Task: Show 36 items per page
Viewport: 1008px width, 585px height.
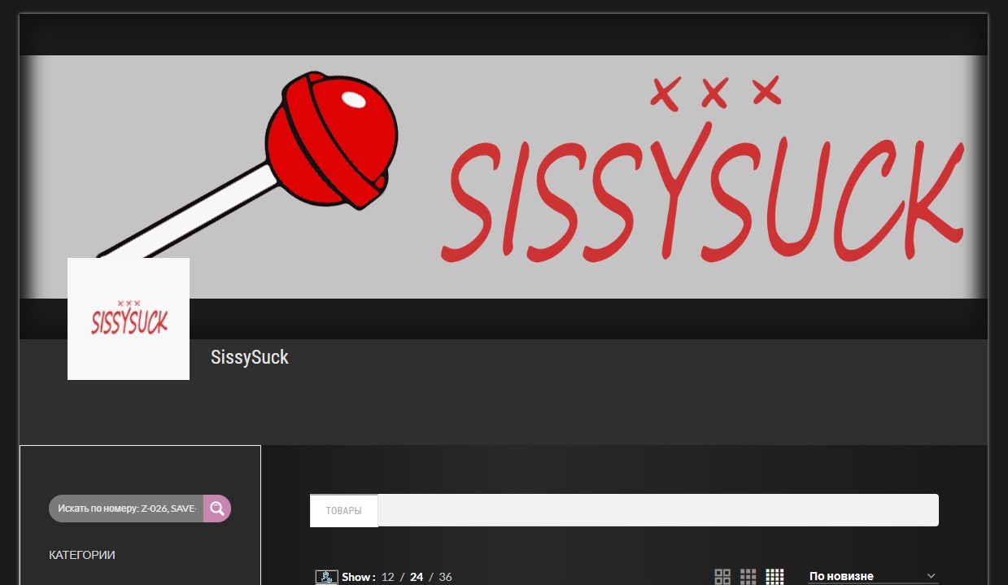Action: click(445, 577)
